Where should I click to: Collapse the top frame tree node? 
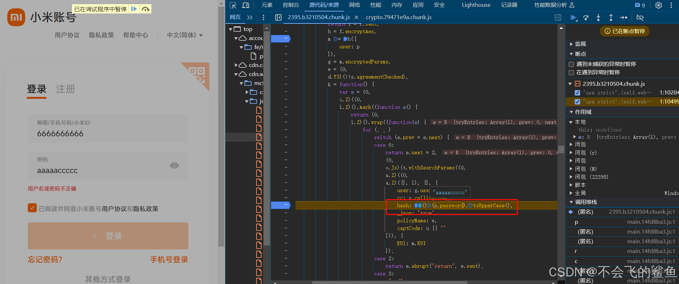(x=231, y=29)
